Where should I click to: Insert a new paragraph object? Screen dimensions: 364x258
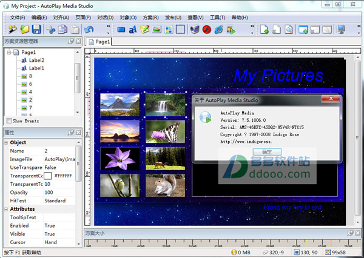(x=144, y=30)
